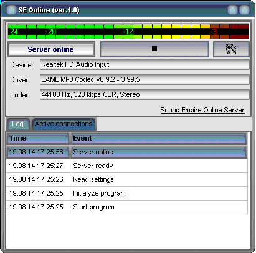Select the Start program log entry
The width and height of the screenshot is (256, 253).
(x=127, y=207)
